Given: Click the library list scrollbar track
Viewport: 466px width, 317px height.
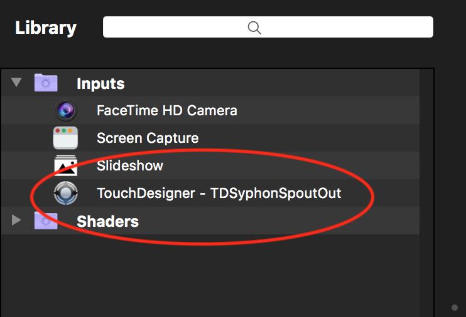Looking at the screenshot, I should [426, 188].
